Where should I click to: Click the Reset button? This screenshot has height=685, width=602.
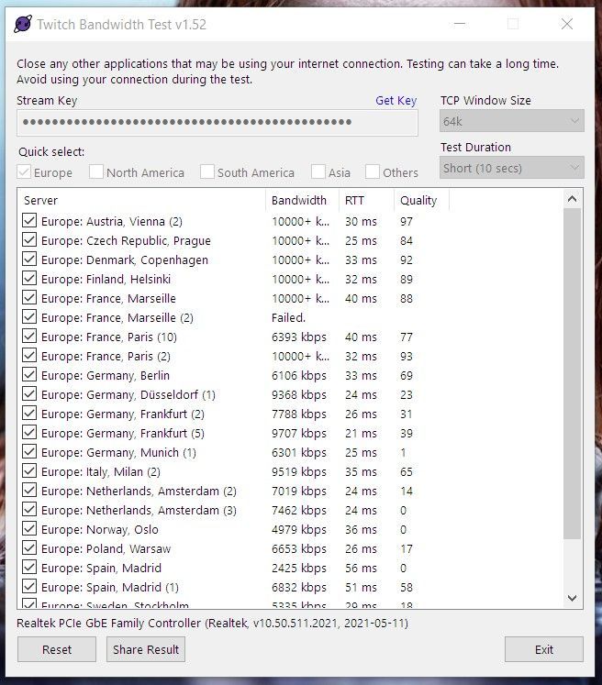click(57, 649)
